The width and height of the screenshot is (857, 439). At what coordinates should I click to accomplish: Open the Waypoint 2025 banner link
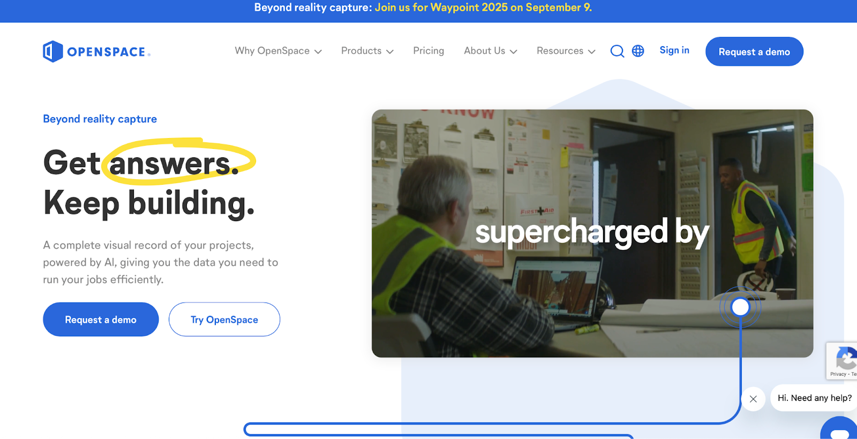click(483, 7)
